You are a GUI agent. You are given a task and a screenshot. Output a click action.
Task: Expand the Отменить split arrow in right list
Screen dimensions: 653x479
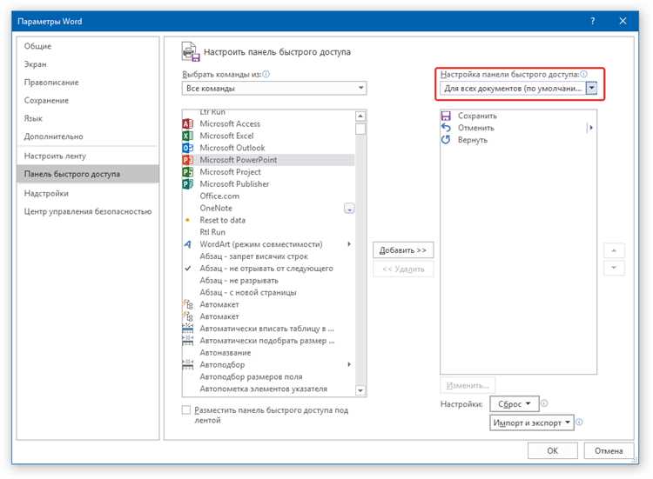590,128
